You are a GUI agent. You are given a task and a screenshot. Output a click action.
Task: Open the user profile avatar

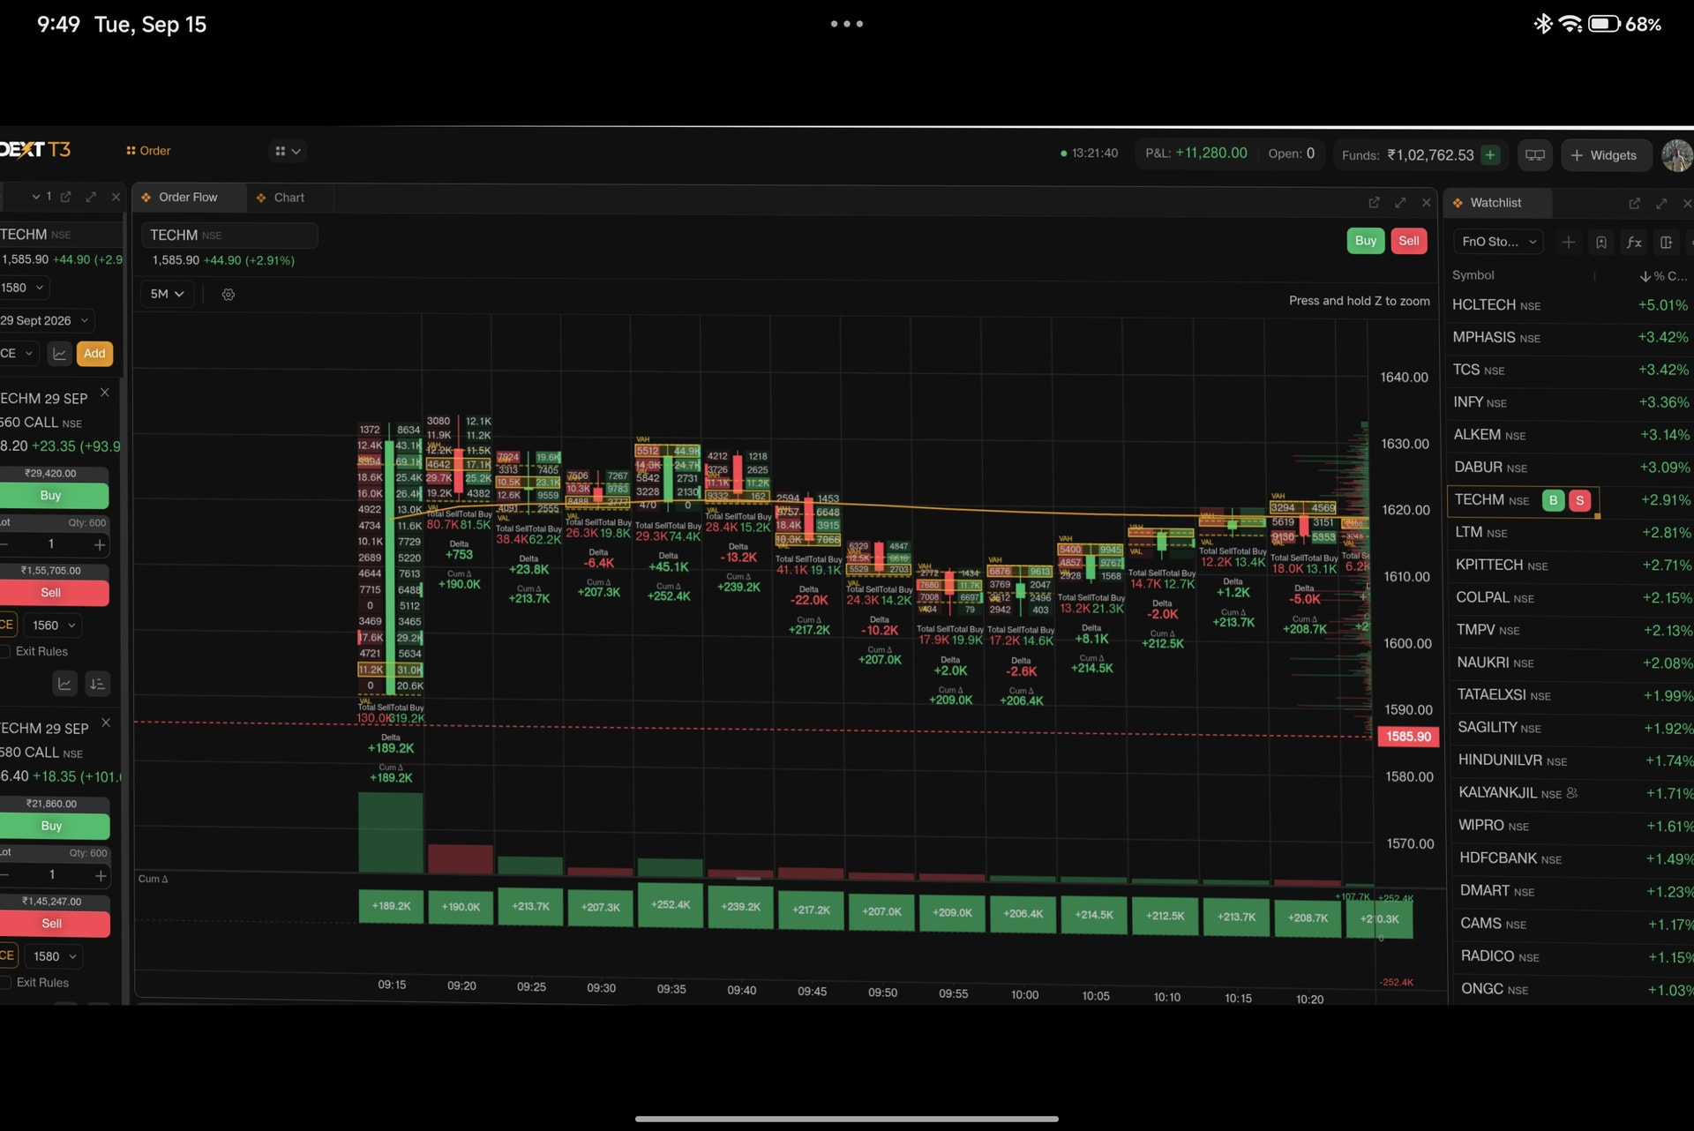tap(1676, 155)
